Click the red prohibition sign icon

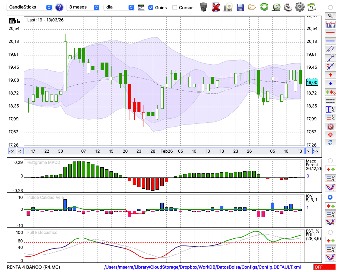click(330, 126)
